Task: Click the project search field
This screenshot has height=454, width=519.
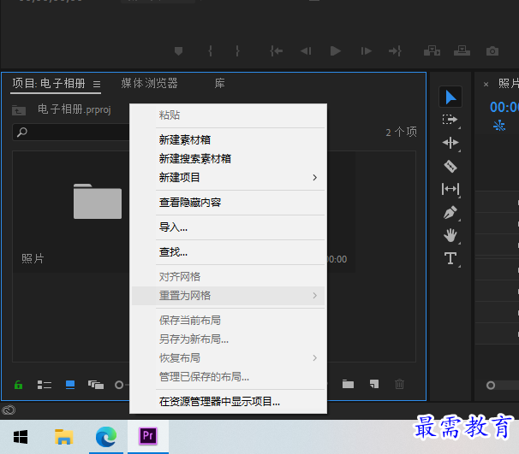Action: 71,133
